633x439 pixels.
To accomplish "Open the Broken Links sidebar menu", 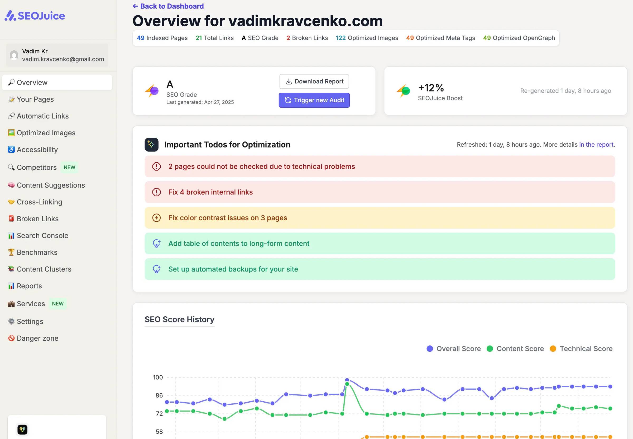I will (37, 219).
